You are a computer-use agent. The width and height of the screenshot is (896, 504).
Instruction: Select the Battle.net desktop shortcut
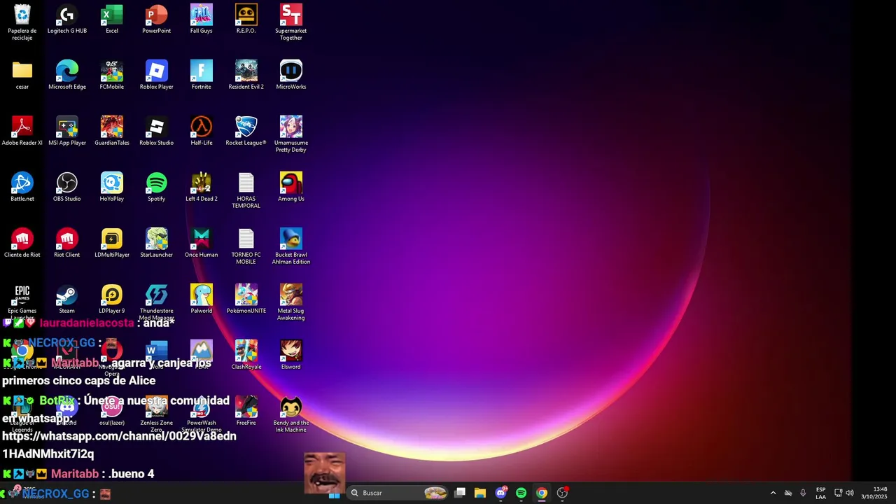(22, 188)
